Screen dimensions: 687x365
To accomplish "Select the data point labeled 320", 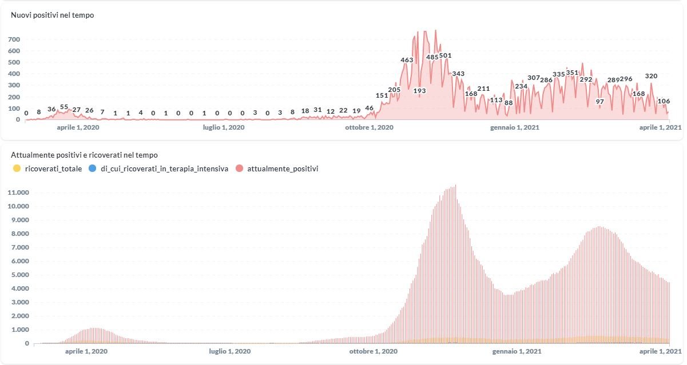I will point(651,76).
